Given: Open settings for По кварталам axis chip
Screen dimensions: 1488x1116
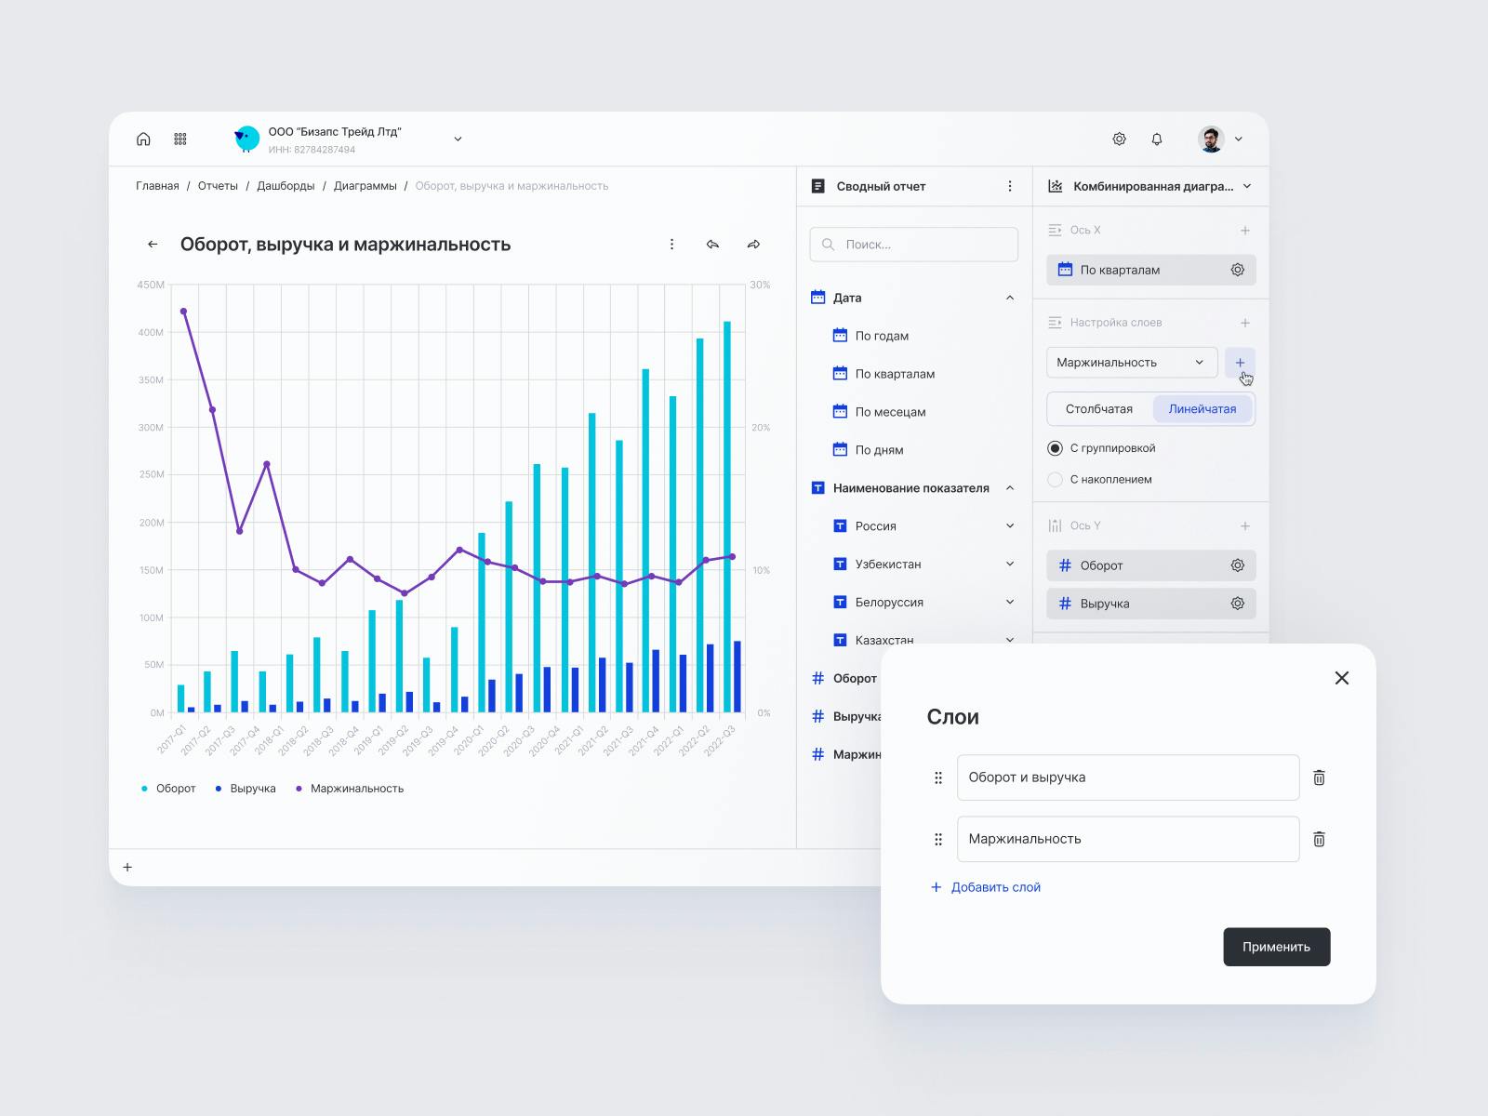Looking at the screenshot, I should click(1238, 270).
